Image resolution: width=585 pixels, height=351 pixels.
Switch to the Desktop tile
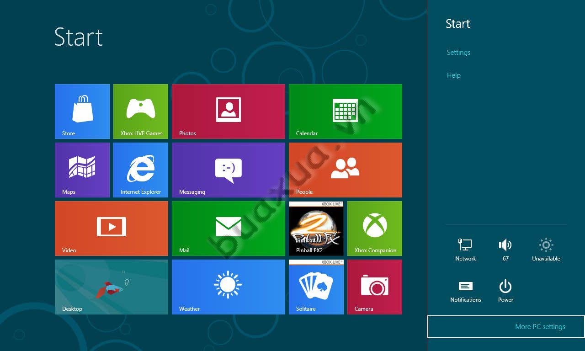[x=112, y=287]
